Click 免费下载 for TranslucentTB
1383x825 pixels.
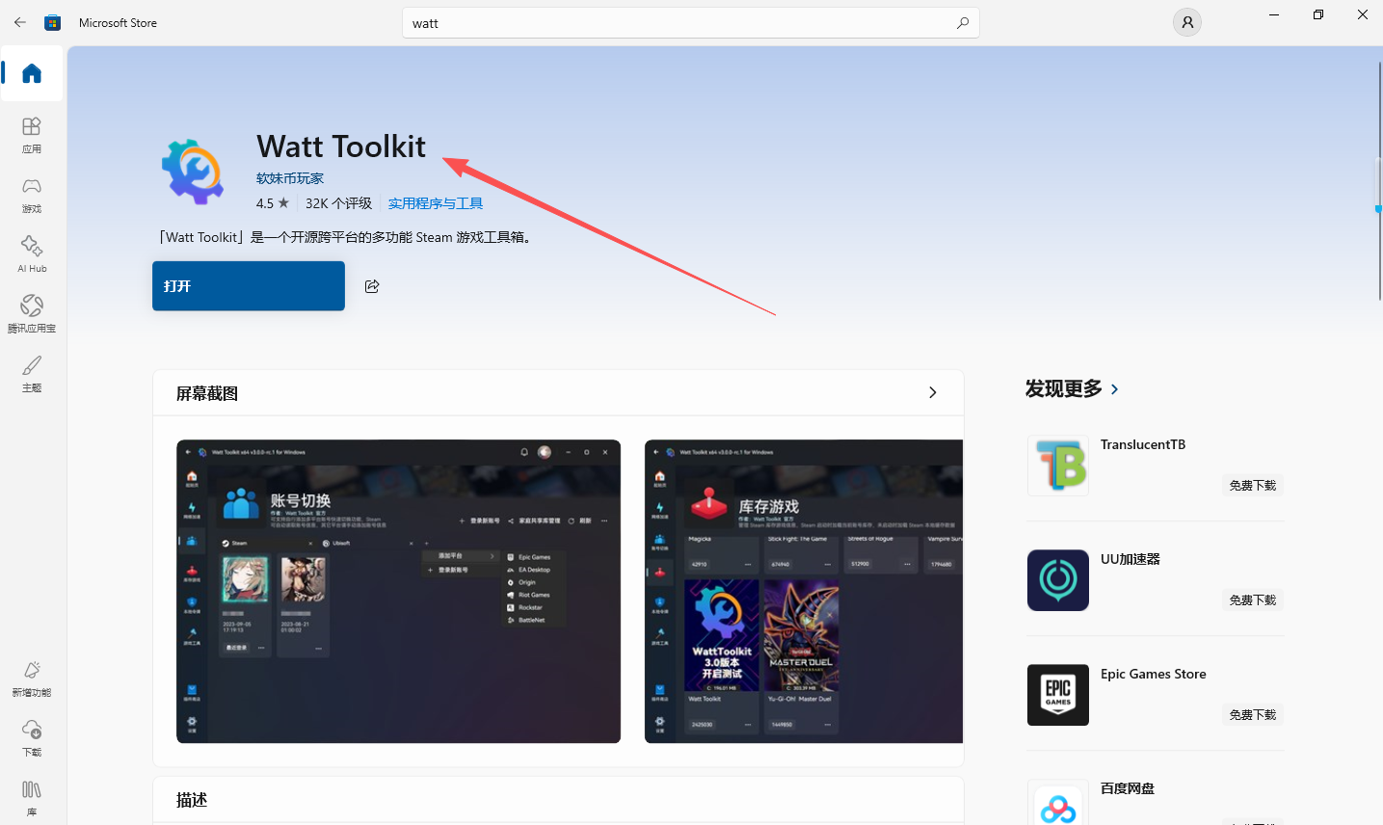point(1253,486)
